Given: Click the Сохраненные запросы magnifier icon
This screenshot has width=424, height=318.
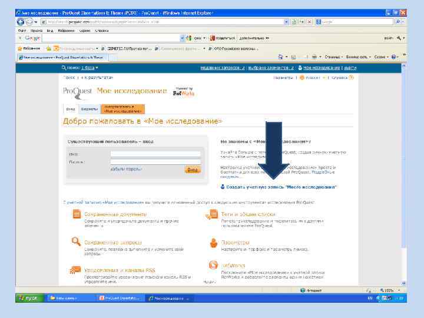Looking at the screenshot, I should tap(76, 241).
